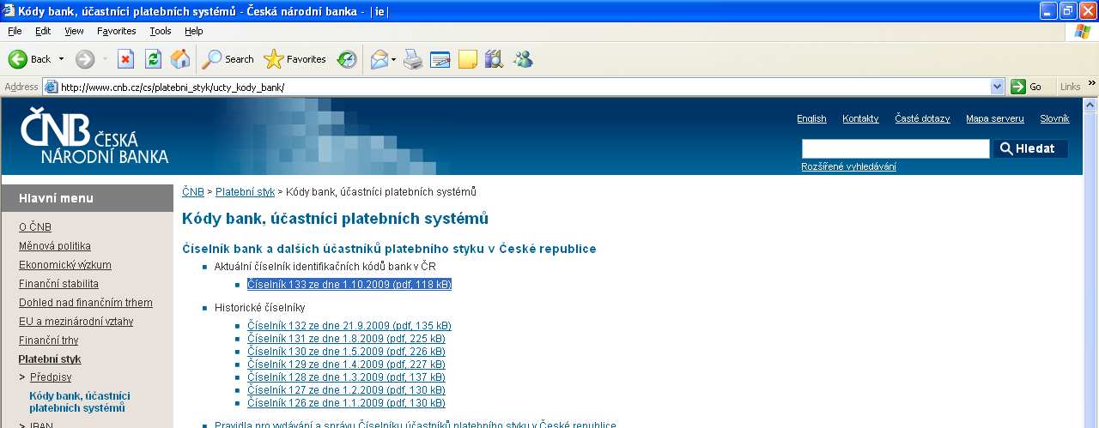Click the ČNB breadcrumb link
This screenshot has width=1099, height=428.
pos(193,192)
